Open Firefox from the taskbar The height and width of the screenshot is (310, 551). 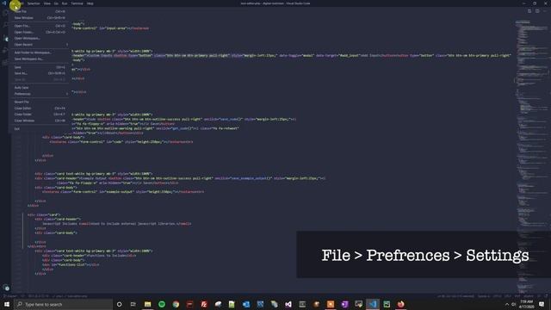pyautogui.click(x=400, y=304)
